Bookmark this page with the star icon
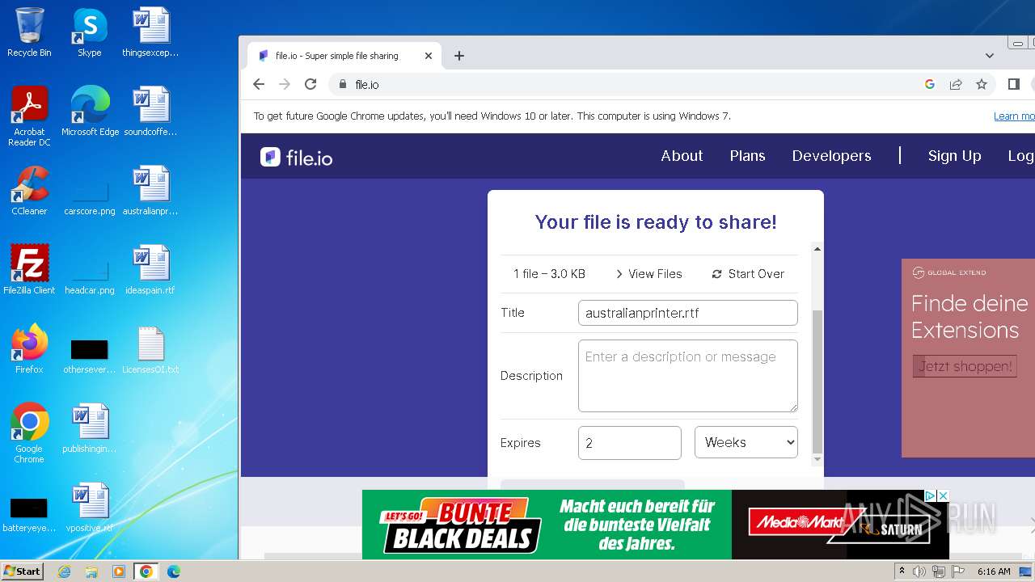 [x=982, y=84]
